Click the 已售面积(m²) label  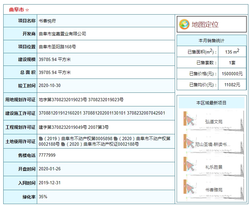point(202,52)
